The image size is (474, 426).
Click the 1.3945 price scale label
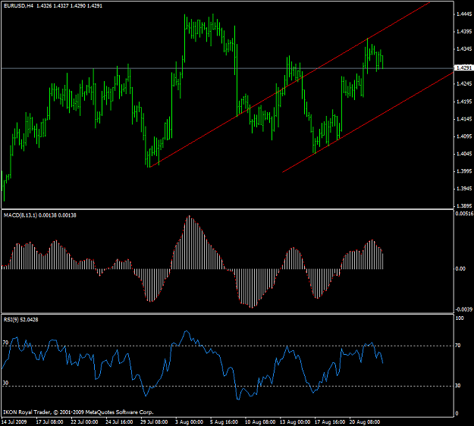pyautogui.click(x=464, y=189)
